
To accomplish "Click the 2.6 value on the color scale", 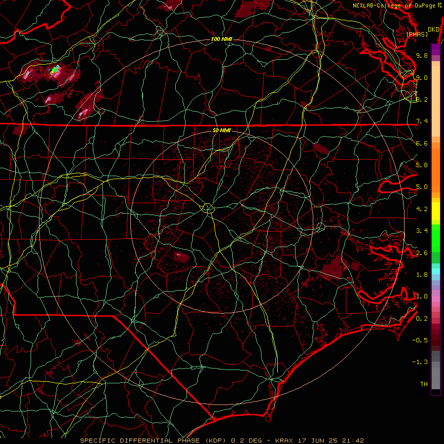I will pos(422,253).
